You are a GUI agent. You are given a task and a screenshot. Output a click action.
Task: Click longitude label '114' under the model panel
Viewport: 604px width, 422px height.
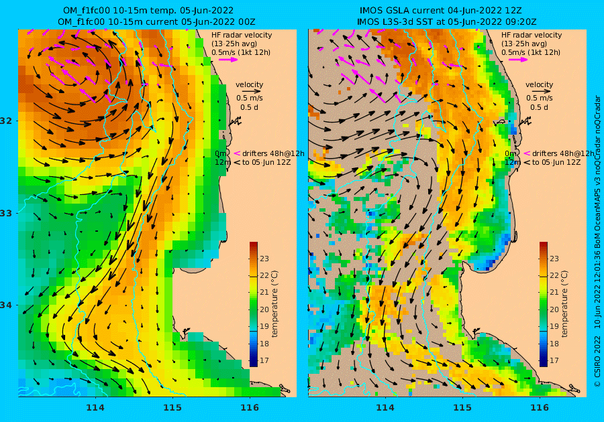click(95, 408)
